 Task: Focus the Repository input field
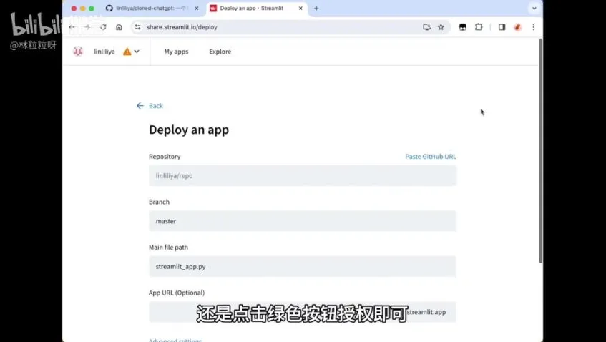[302, 175]
